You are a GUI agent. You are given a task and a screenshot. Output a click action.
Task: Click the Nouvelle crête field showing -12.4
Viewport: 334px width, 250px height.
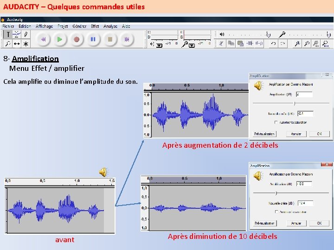(x=306, y=203)
